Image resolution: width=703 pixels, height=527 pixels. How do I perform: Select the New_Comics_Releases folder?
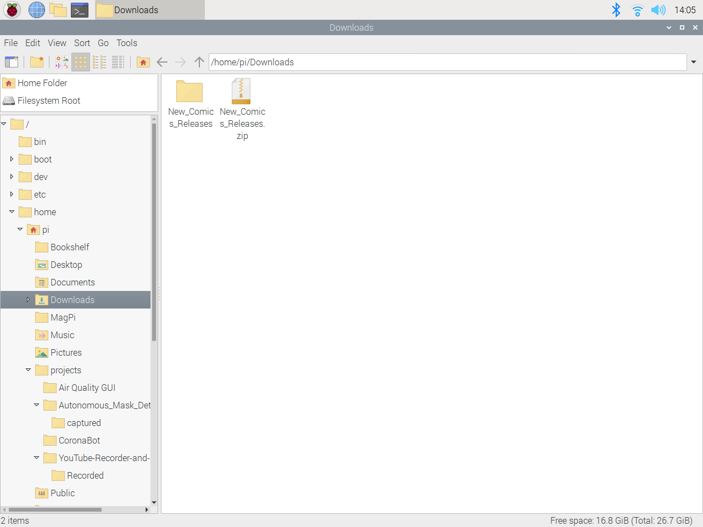pos(190,104)
